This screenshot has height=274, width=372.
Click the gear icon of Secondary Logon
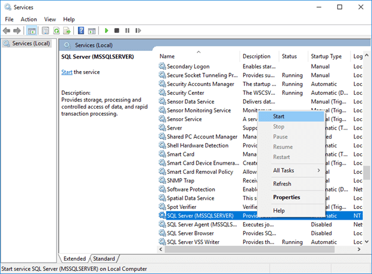pyautogui.click(x=162, y=66)
